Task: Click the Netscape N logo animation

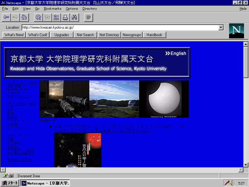Action: (x=237, y=31)
